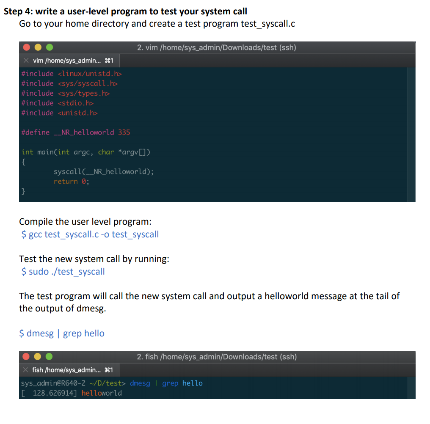Toggle fullscreen on fish window with green button

(x=49, y=357)
